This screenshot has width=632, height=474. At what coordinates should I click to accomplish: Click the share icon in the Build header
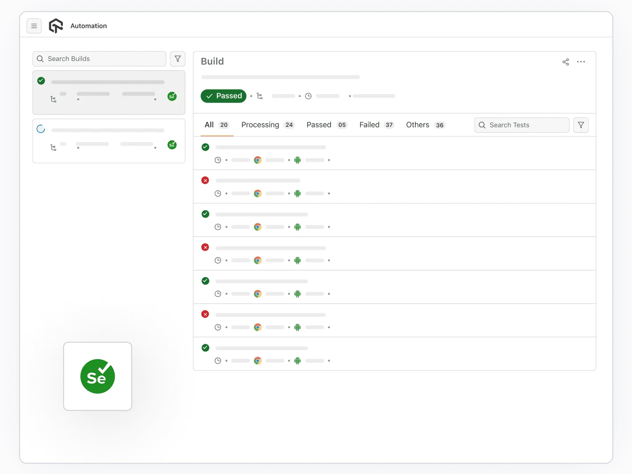(x=565, y=62)
